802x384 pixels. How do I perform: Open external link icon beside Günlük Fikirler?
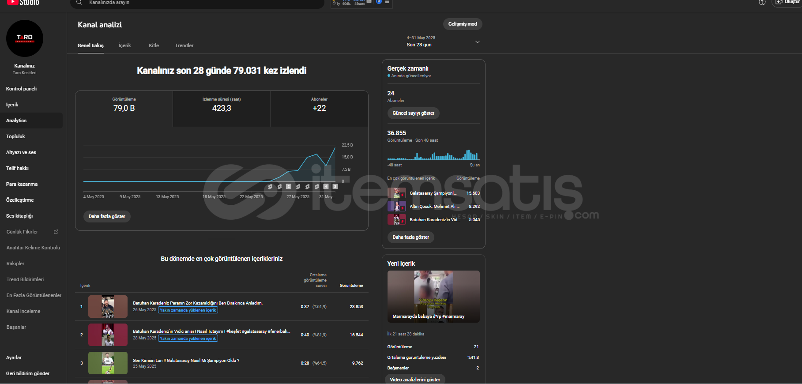coord(56,232)
